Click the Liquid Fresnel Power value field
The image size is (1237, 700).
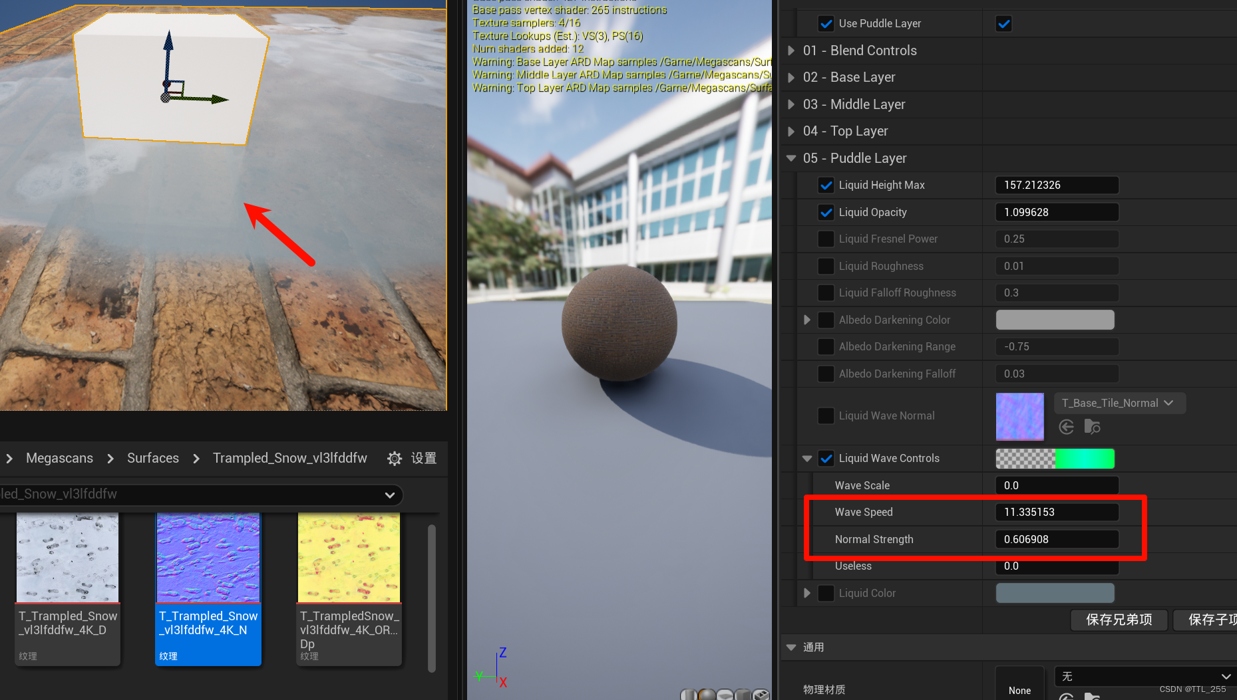(x=1057, y=239)
